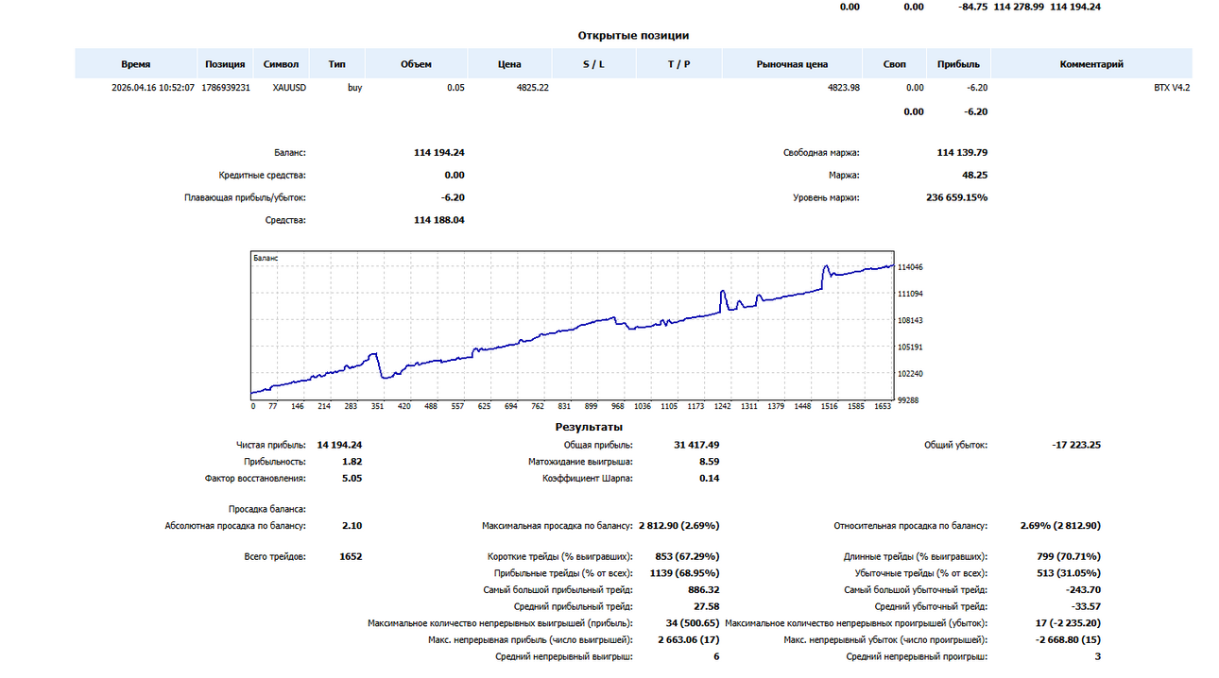Click the net profit value 14 194.24
The width and height of the screenshot is (1219, 678).
point(340,444)
